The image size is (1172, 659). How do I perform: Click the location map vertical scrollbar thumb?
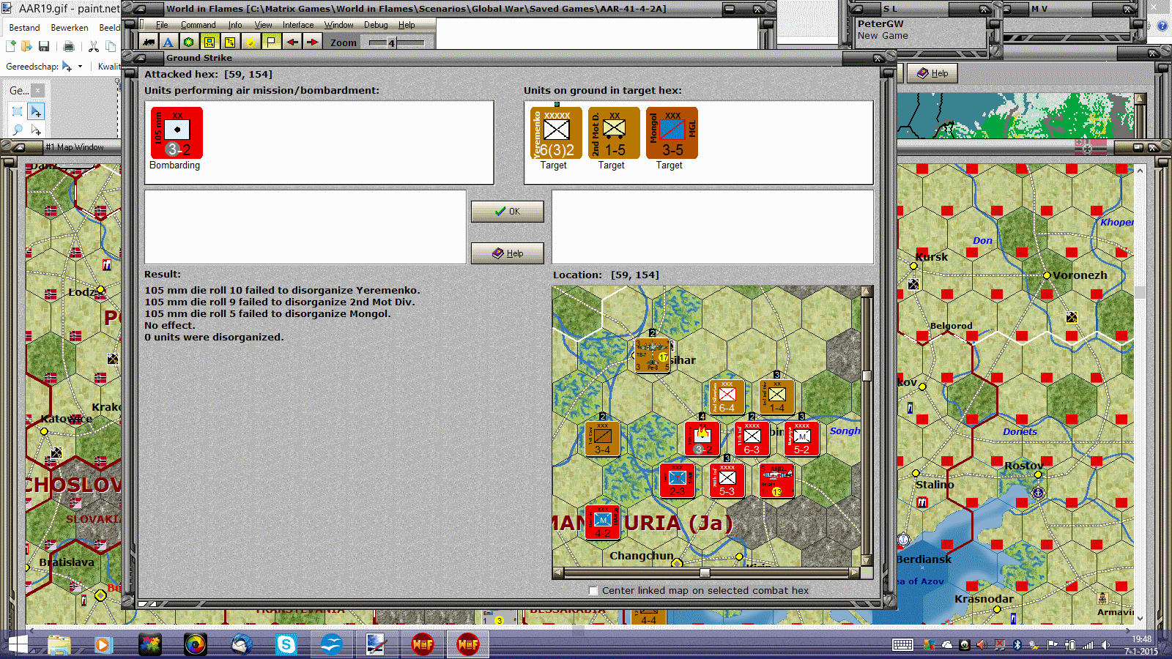pyautogui.click(x=867, y=376)
